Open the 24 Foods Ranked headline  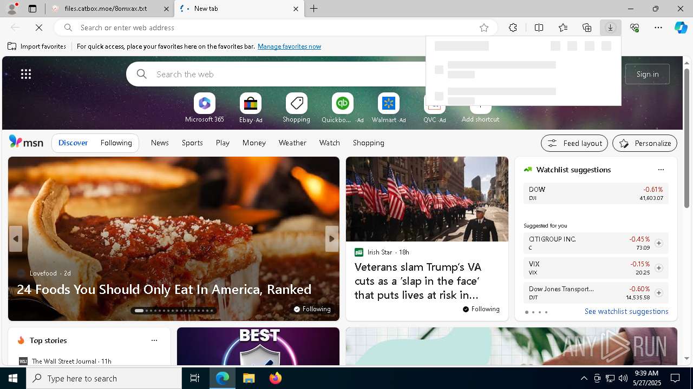tap(164, 289)
